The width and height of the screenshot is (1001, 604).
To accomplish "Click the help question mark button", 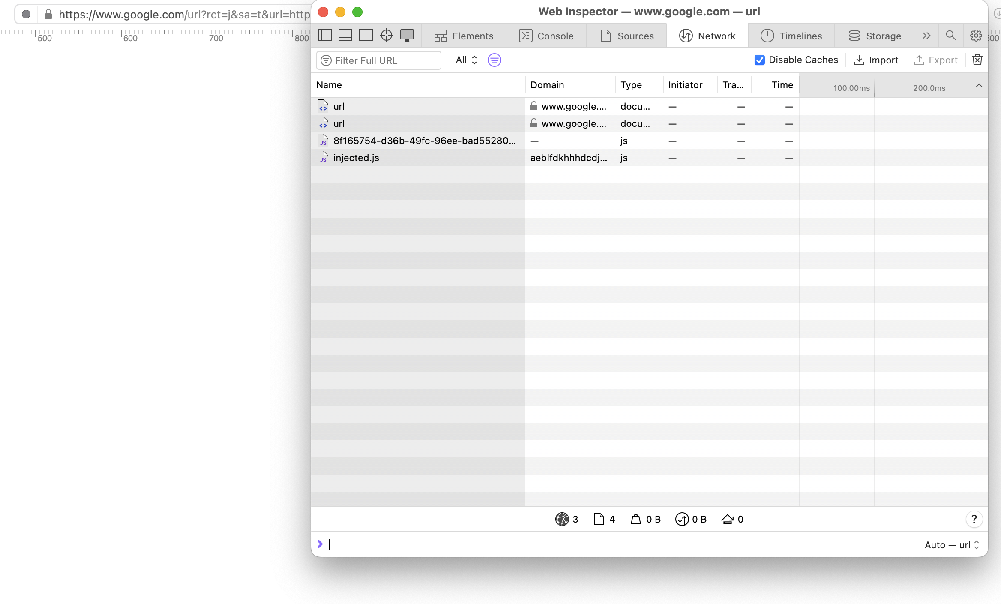I will 974,519.
